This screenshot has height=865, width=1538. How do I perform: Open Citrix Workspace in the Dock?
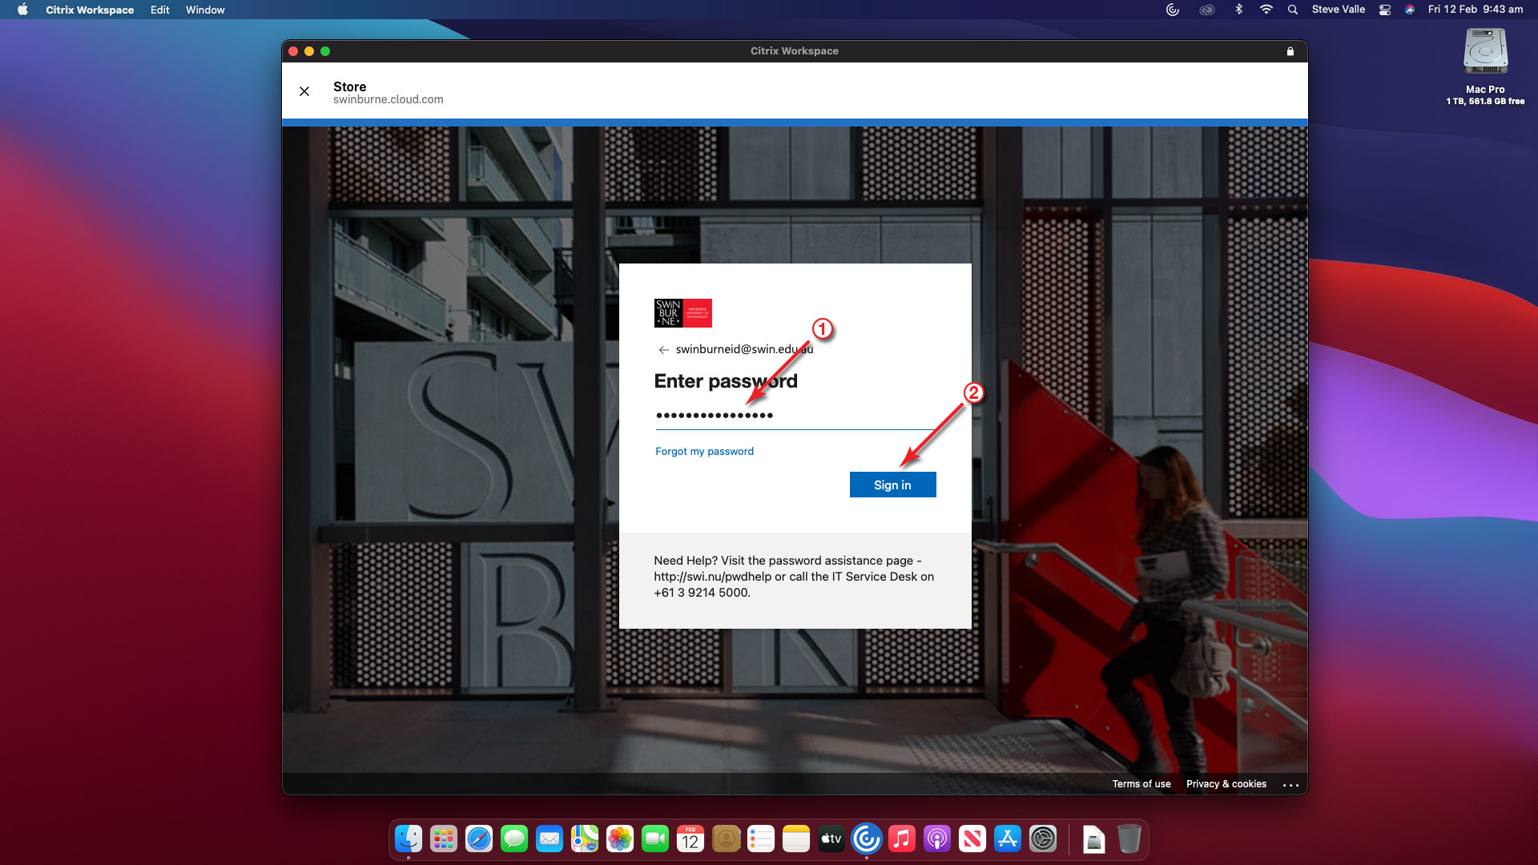(866, 839)
